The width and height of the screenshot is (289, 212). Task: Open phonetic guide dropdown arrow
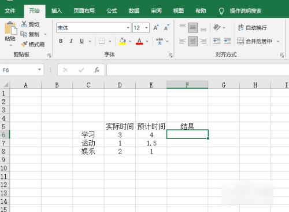tap(167, 41)
